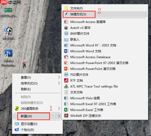Screen dimensions: 151x136
Task: Select the Adobe Photoshop desktop shortcut
Action: tap(8, 58)
